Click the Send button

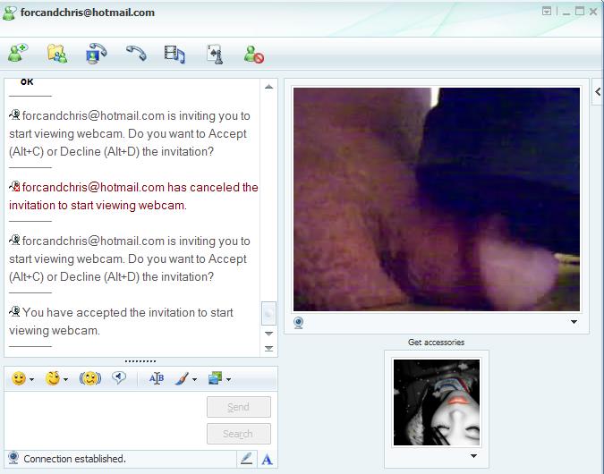(x=238, y=407)
